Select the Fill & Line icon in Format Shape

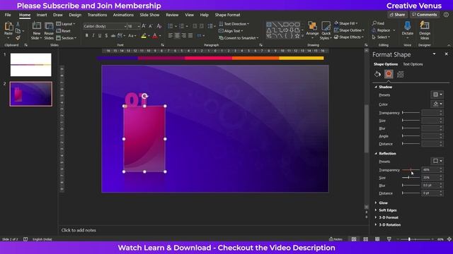(x=377, y=74)
